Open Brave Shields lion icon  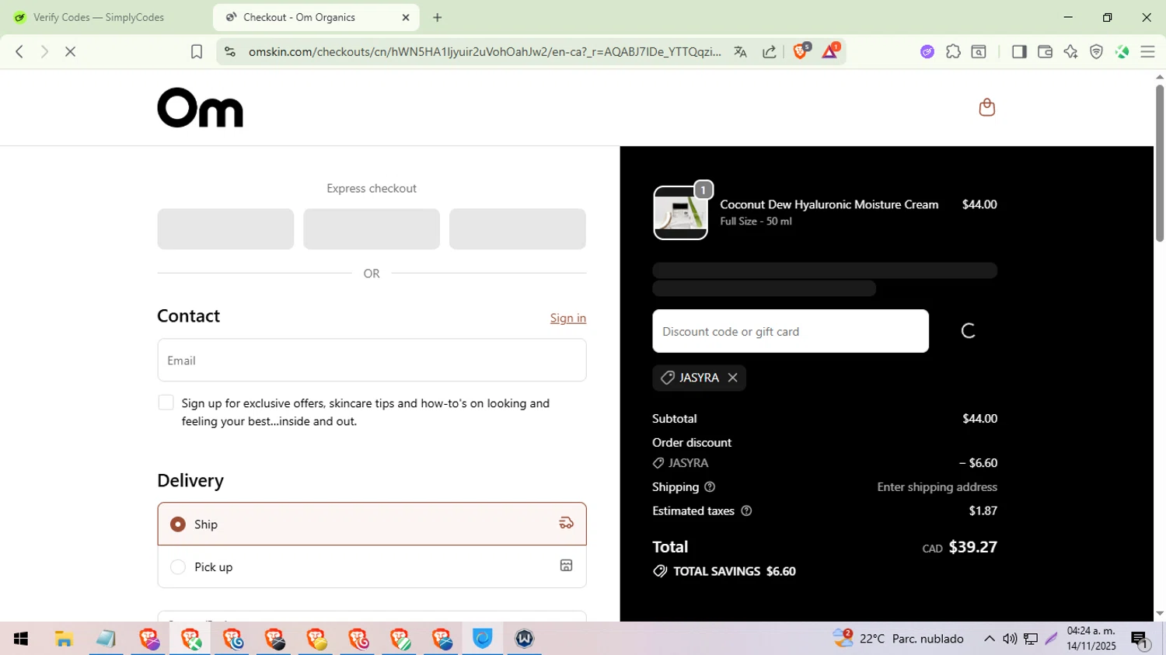tap(801, 51)
